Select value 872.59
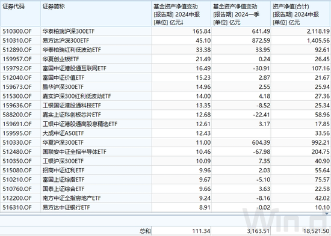The height and width of the screenshot is (236, 331). pyautogui.click(x=261, y=41)
